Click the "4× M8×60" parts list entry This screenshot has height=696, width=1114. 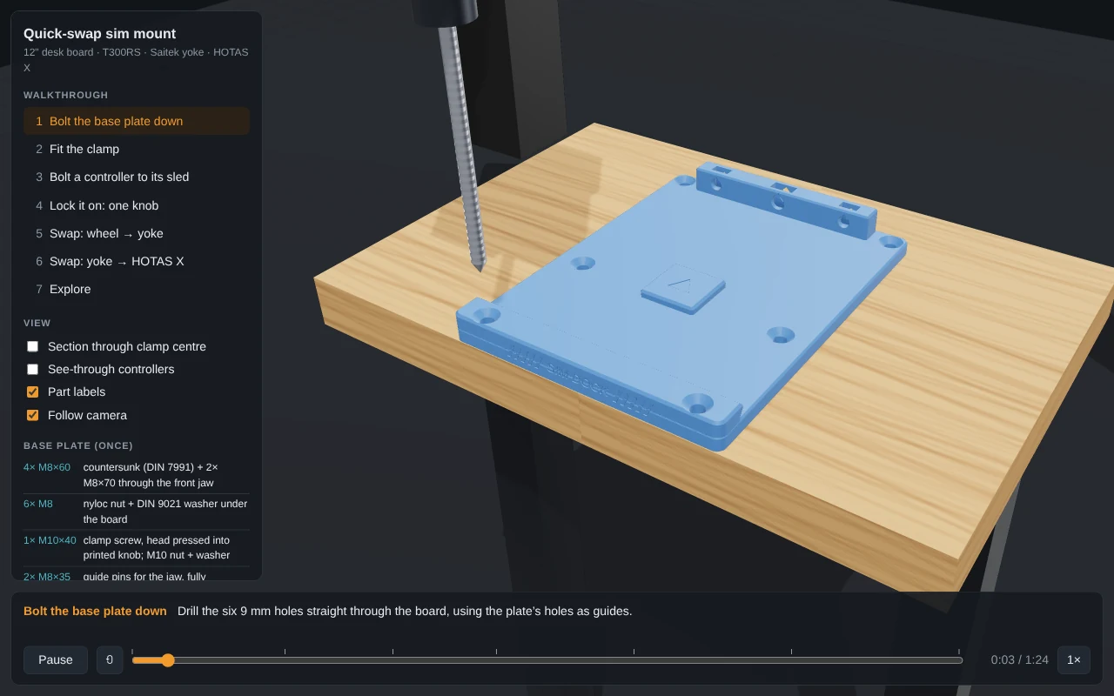click(137, 475)
